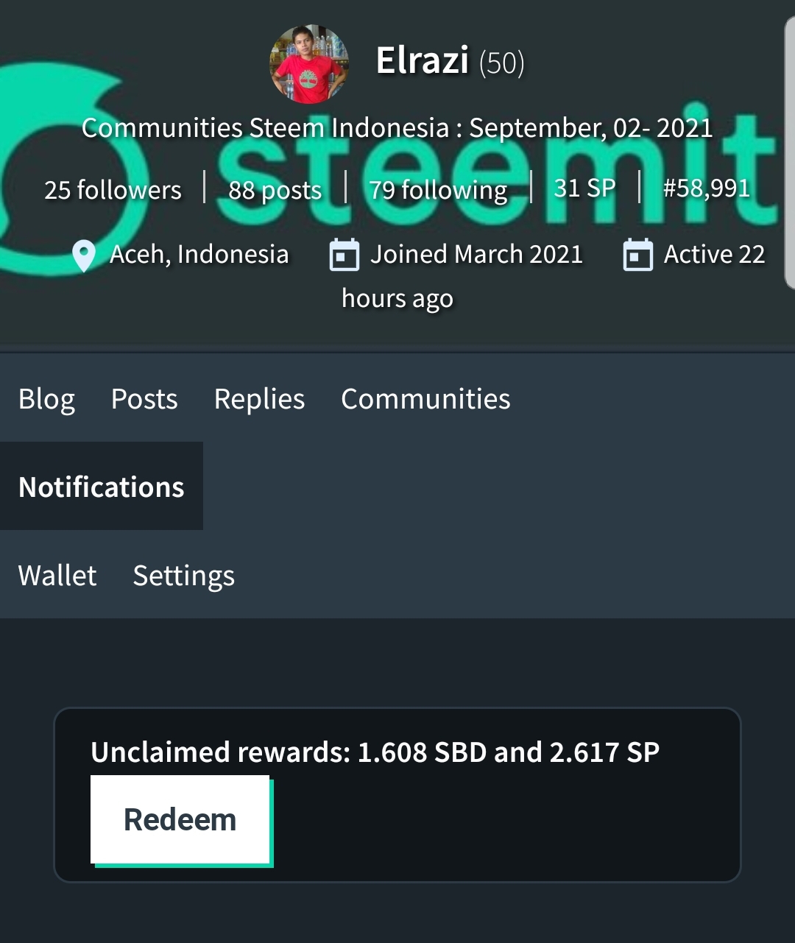Click the Elrazi username heading

[423, 60]
